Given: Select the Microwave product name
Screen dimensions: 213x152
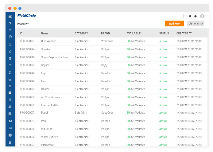Looking at the screenshot, I should click(47, 145).
